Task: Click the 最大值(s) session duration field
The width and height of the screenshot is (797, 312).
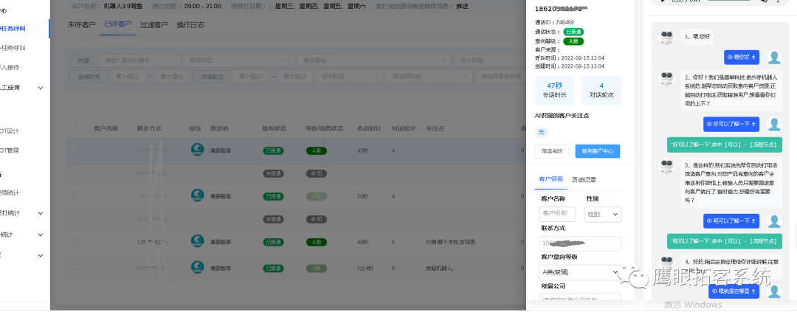Action: tap(172, 77)
